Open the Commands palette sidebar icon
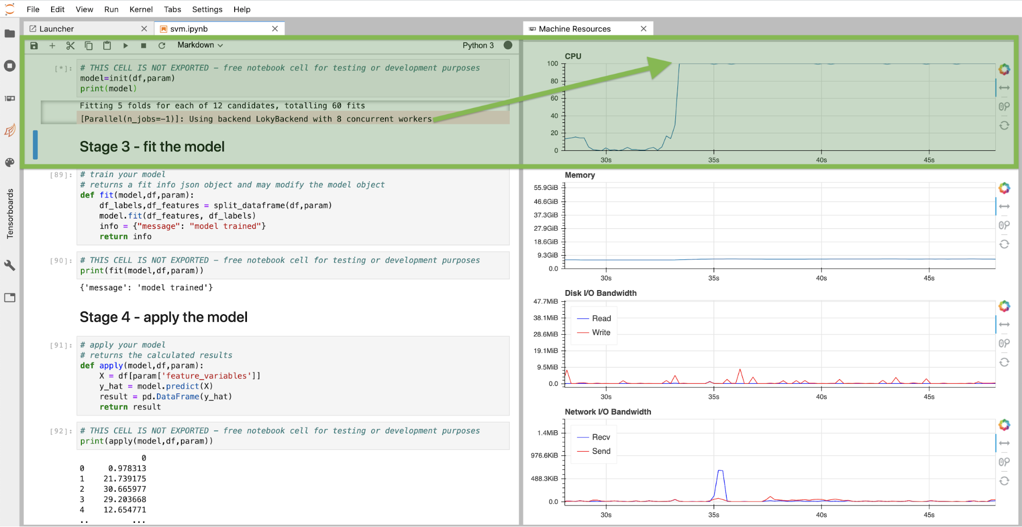 10,163
